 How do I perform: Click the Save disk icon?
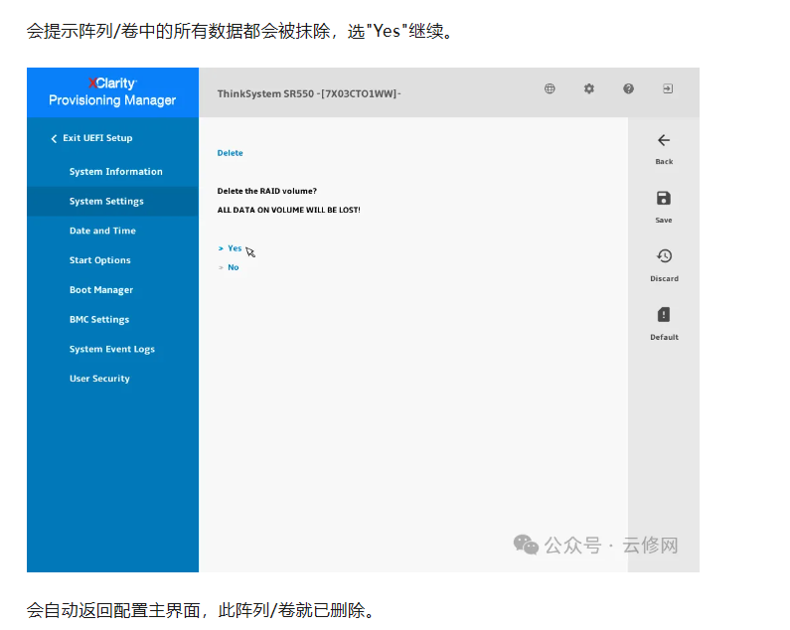point(664,198)
